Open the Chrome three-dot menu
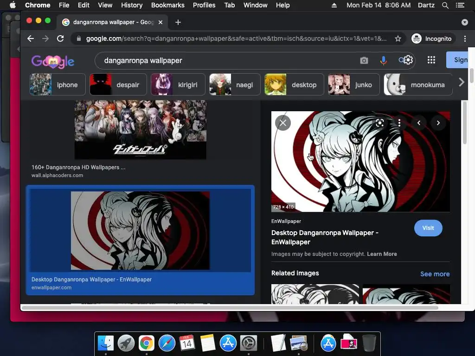Viewport: 475px width, 356px height. [465, 38]
